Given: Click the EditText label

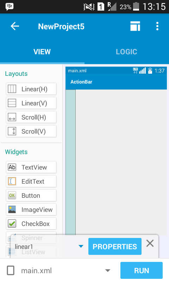Looking at the screenshot, I should (x=33, y=182).
